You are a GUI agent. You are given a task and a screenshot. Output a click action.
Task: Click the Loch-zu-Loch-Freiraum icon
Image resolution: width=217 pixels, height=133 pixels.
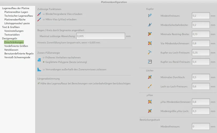pos(150,86)
